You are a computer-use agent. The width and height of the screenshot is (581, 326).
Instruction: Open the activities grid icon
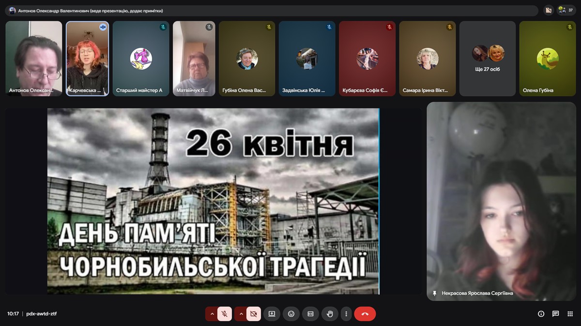pyautogui.click(x=570, y=314)
